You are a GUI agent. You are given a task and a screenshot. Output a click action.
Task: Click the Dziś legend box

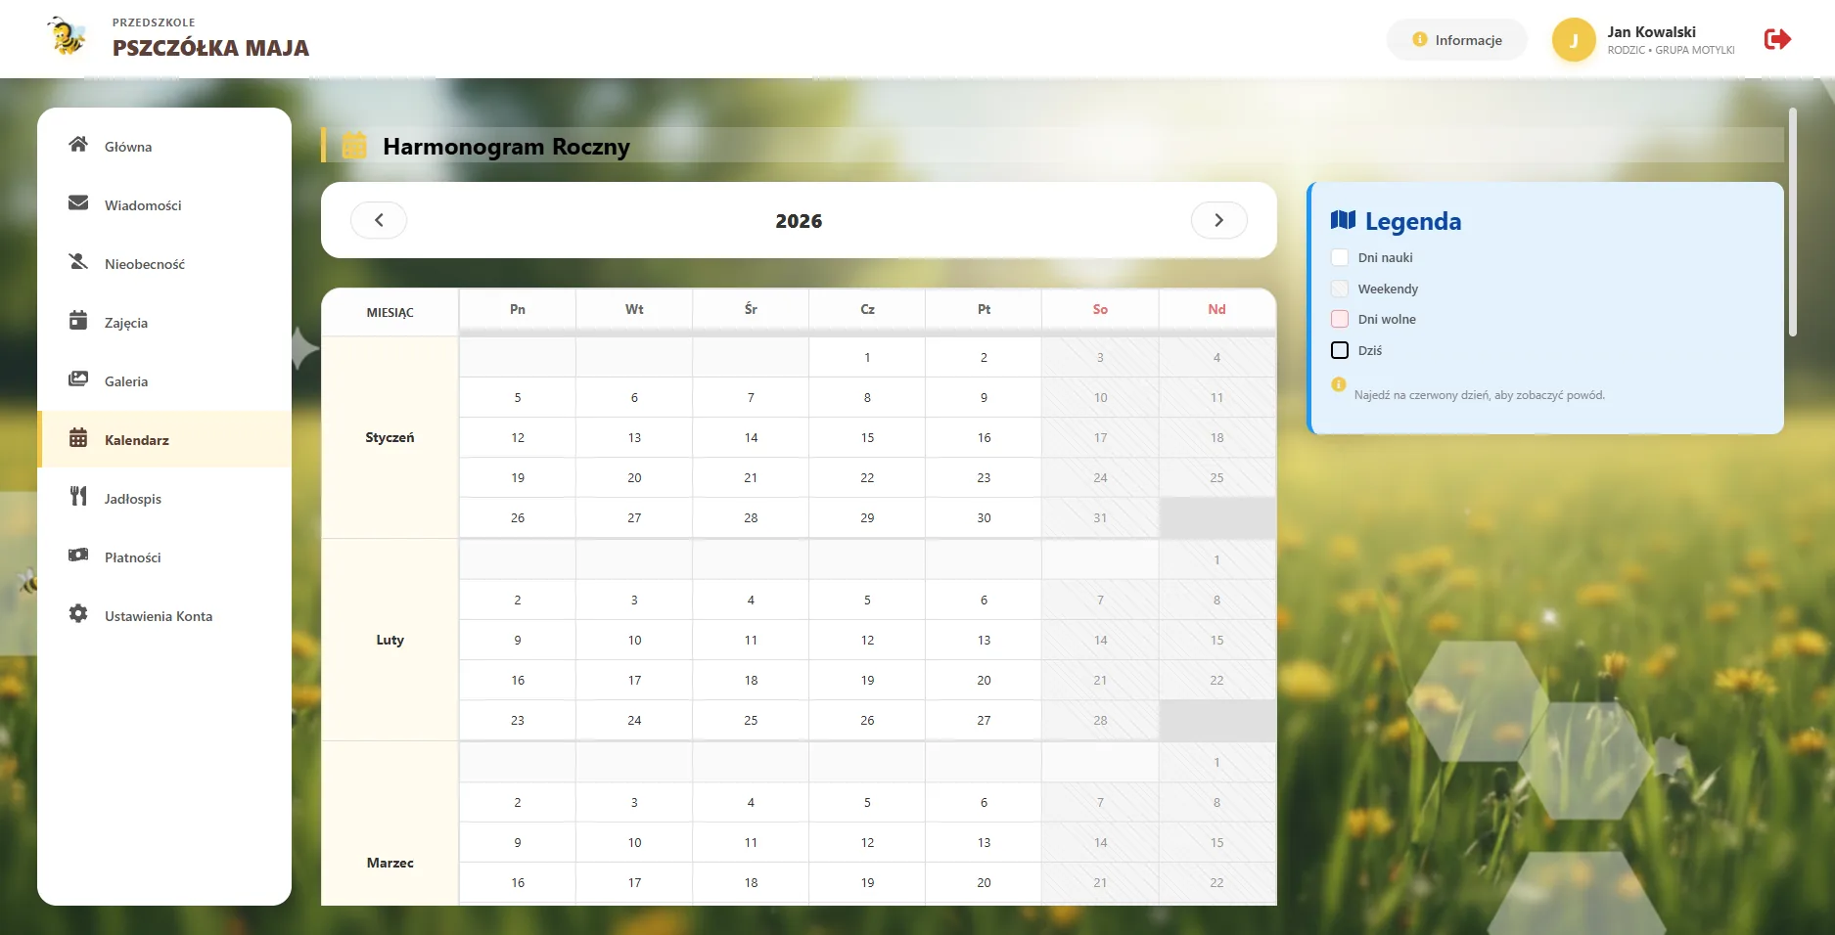click(1340, 350)
